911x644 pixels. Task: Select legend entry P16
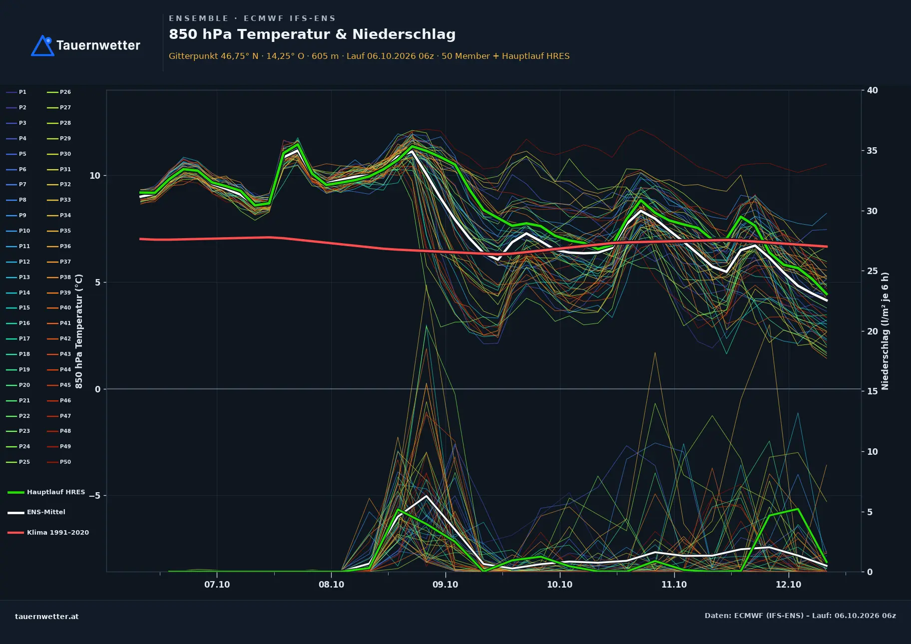[18, 323]
